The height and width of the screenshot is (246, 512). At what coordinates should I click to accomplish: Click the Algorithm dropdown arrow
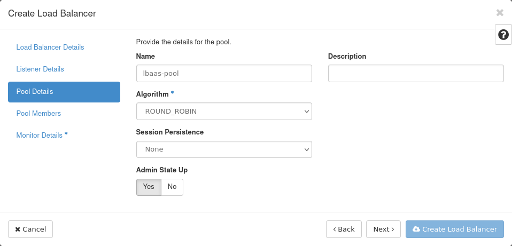(x=306, y=112)
